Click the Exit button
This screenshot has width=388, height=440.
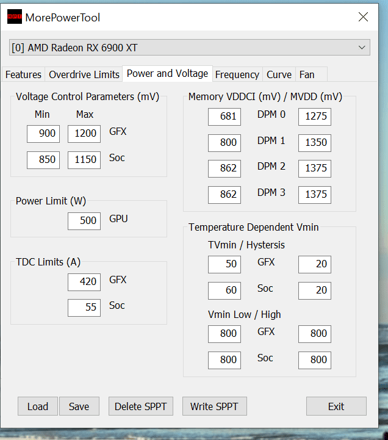click(x=336, y=406)
